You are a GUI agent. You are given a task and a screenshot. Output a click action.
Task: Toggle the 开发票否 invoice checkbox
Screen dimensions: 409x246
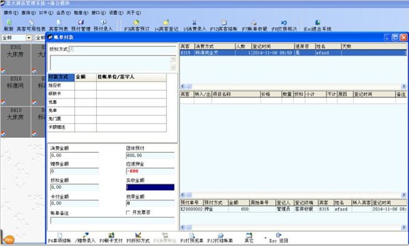click(x=128, y=213)
